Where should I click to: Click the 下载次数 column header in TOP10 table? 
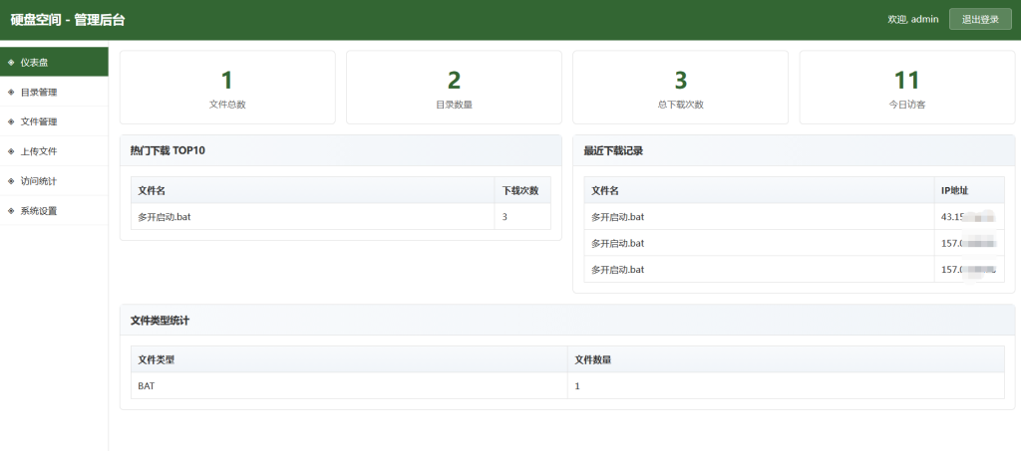click(x=521, y=190)
